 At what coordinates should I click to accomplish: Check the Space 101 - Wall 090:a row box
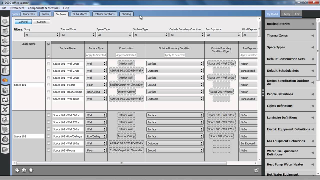click(x=48, y=63)
